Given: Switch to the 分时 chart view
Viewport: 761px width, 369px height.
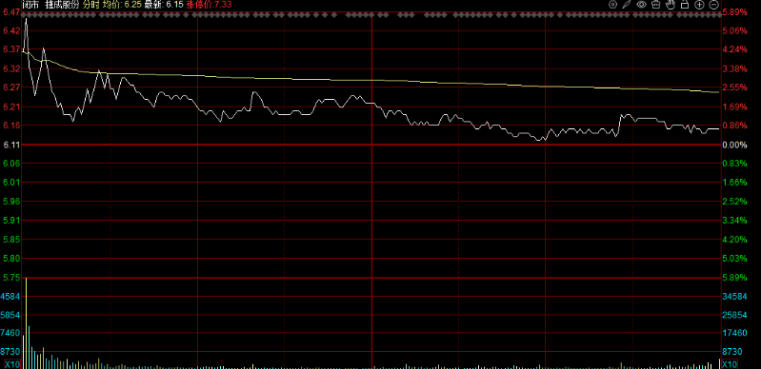Looking at the screenshot, I should pyautogui.click(x=90, y=5).
